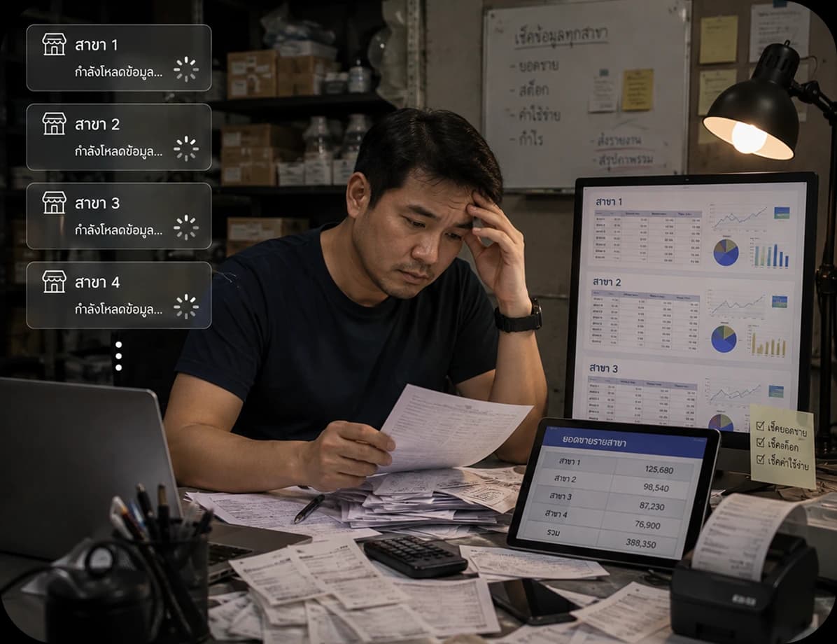Click the loading spinner on the สาขา 3 card
Viewport: 837px width, 644px height.
(x=185, y=227)
